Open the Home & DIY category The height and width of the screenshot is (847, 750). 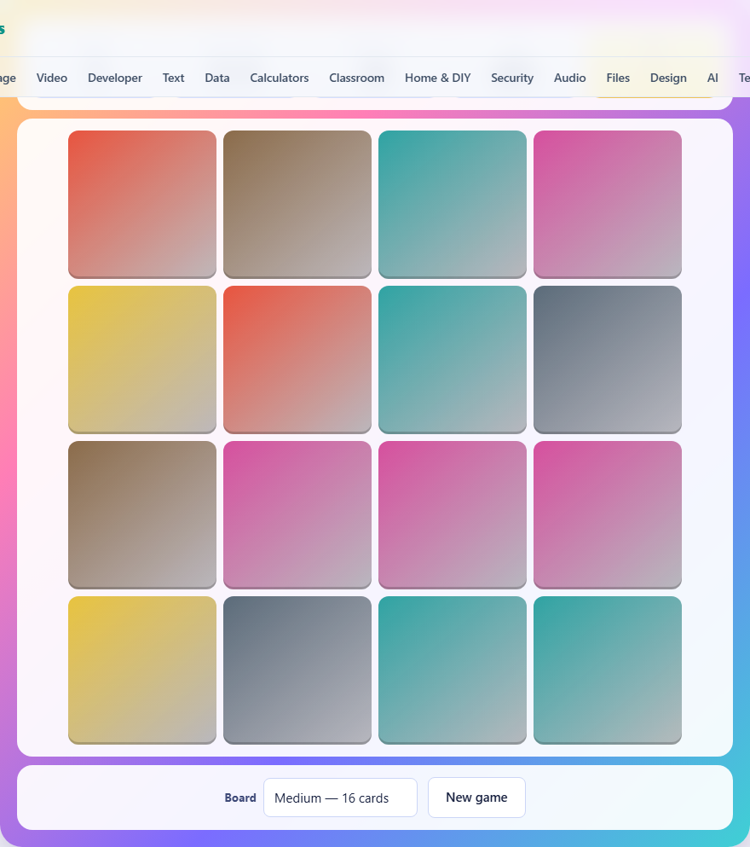click(437, 78)
